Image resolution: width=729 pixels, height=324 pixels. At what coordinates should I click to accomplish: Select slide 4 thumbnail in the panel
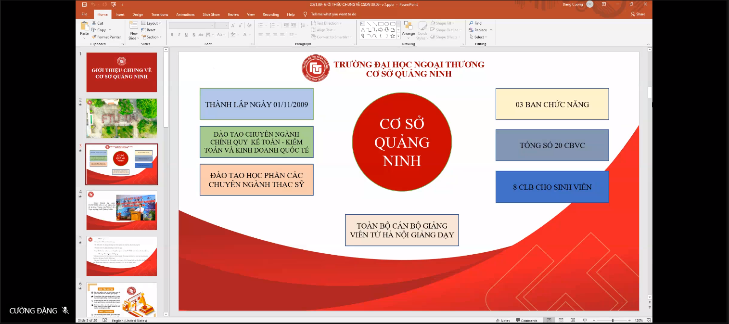(x=122, y=210)
